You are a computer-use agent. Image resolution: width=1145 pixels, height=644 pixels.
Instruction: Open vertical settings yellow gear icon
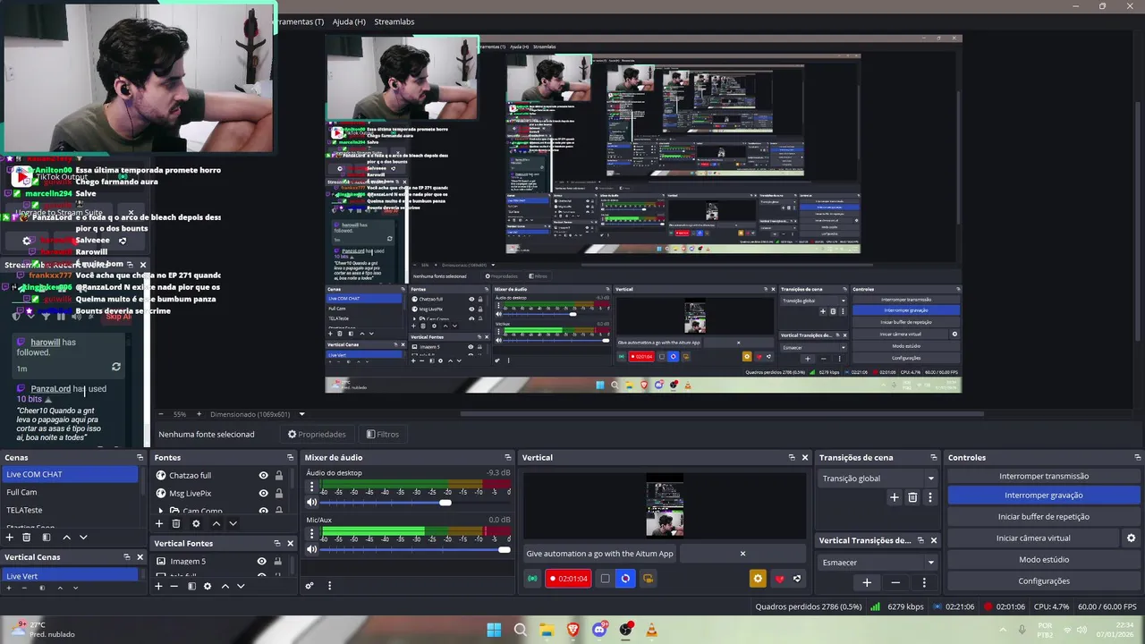758,579
